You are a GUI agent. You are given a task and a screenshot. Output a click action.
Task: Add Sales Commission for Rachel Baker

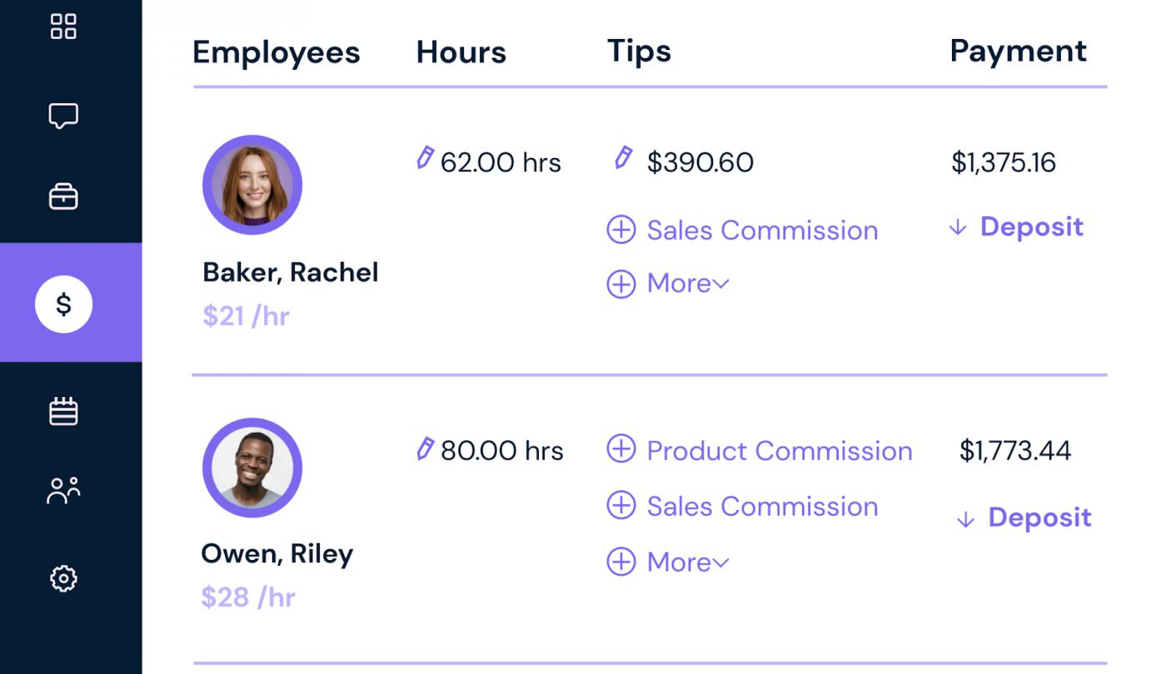pos(742,230)
